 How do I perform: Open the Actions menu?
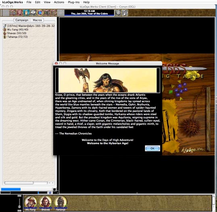click(59, 2)
